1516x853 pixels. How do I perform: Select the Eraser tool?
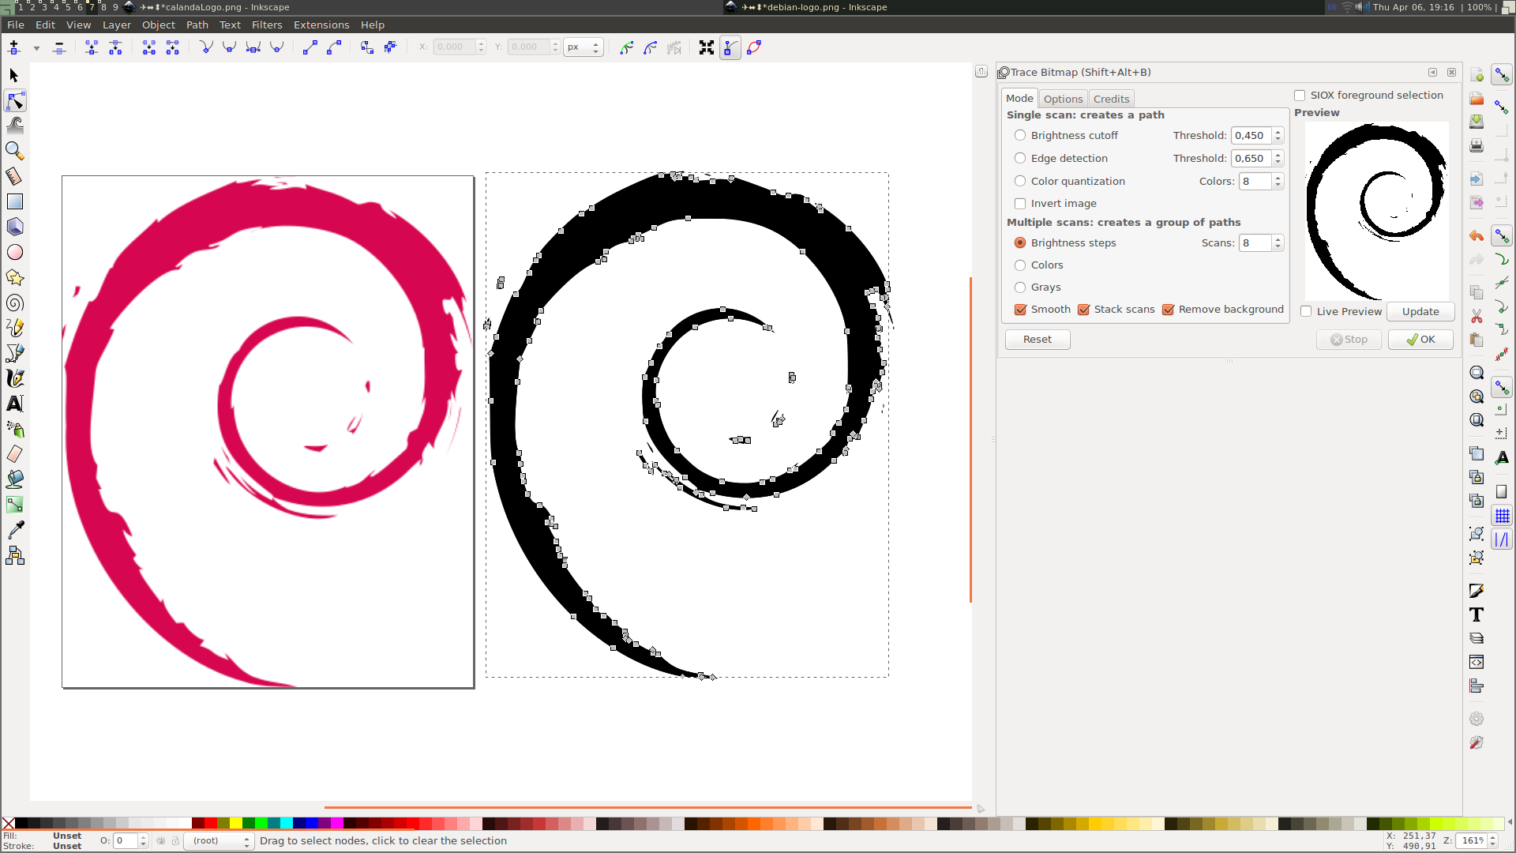point(15,454)
